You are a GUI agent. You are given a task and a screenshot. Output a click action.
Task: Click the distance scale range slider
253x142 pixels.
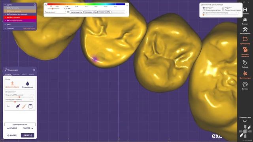pos(54,9)
